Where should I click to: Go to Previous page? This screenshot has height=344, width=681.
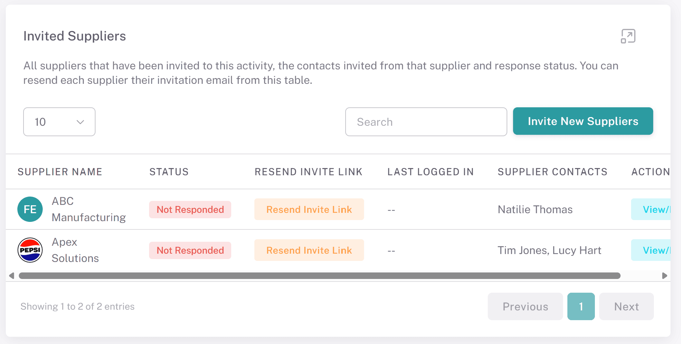pyautogui.click(x=525, y=306)
